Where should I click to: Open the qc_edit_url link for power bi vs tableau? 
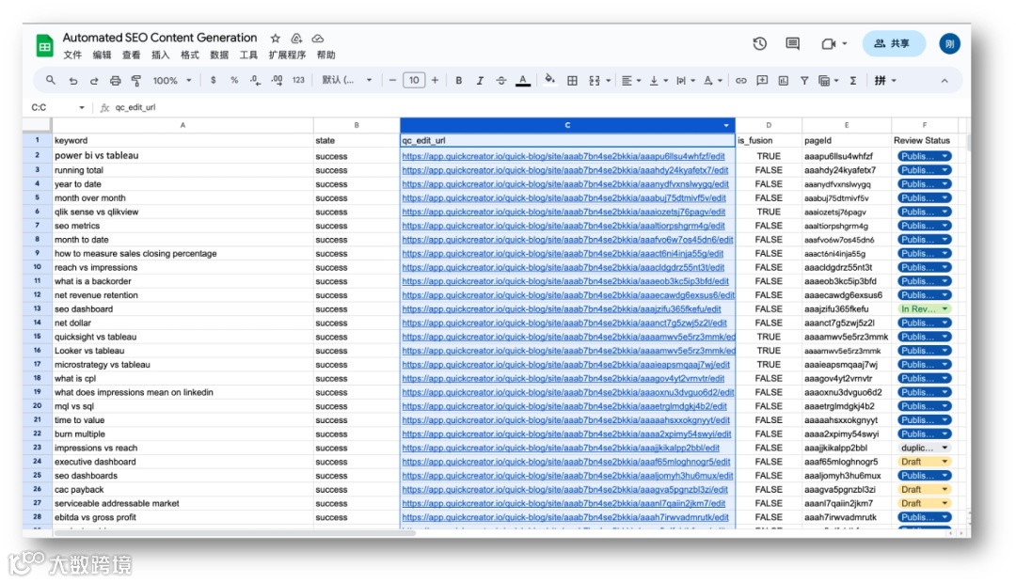click(x=564, y=156)
